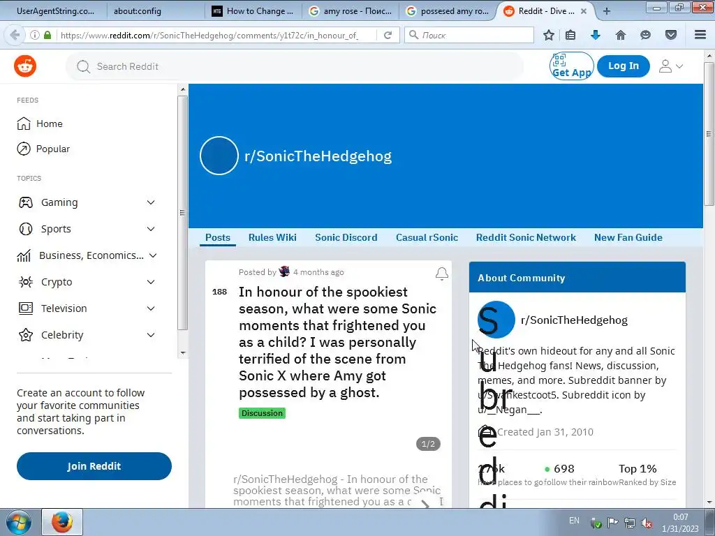Open the Rules Wiki tab
This screenshot has height=536, width=715.
(272, 237)
